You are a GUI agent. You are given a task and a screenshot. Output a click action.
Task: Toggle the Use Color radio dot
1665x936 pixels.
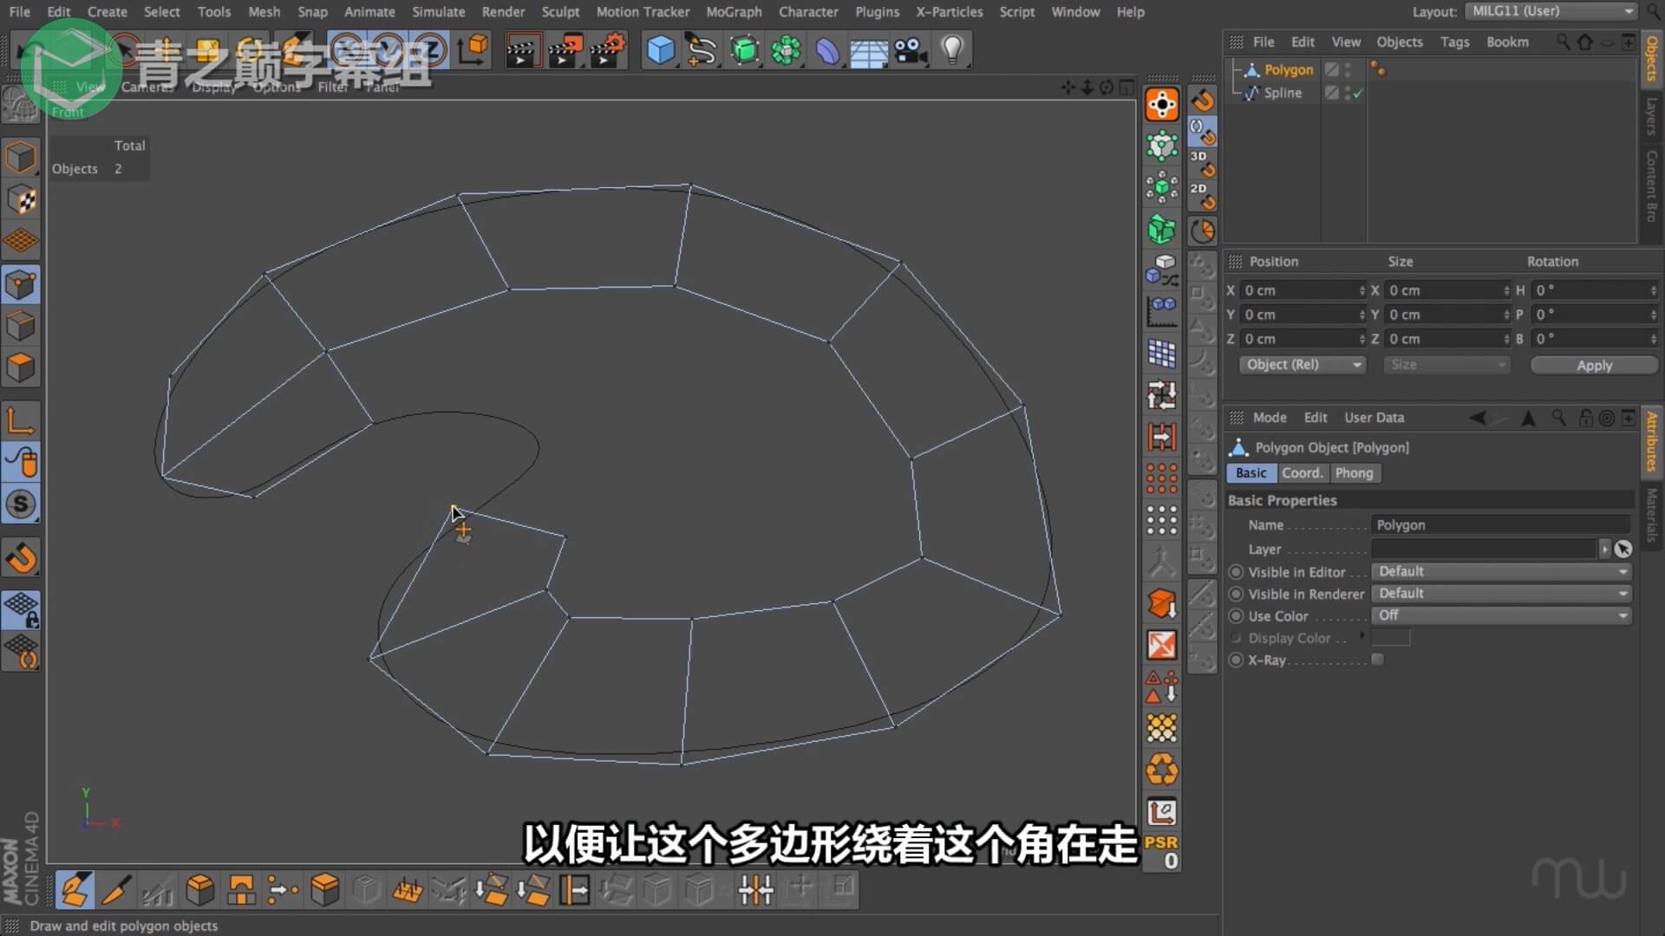[1237, 616]
